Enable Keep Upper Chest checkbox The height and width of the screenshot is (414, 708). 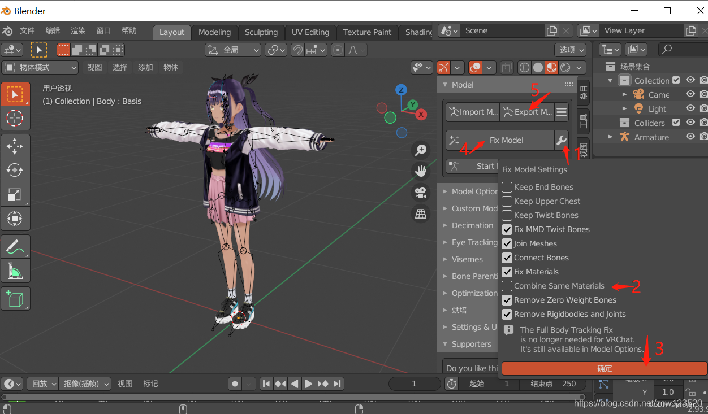click(507, 201)
